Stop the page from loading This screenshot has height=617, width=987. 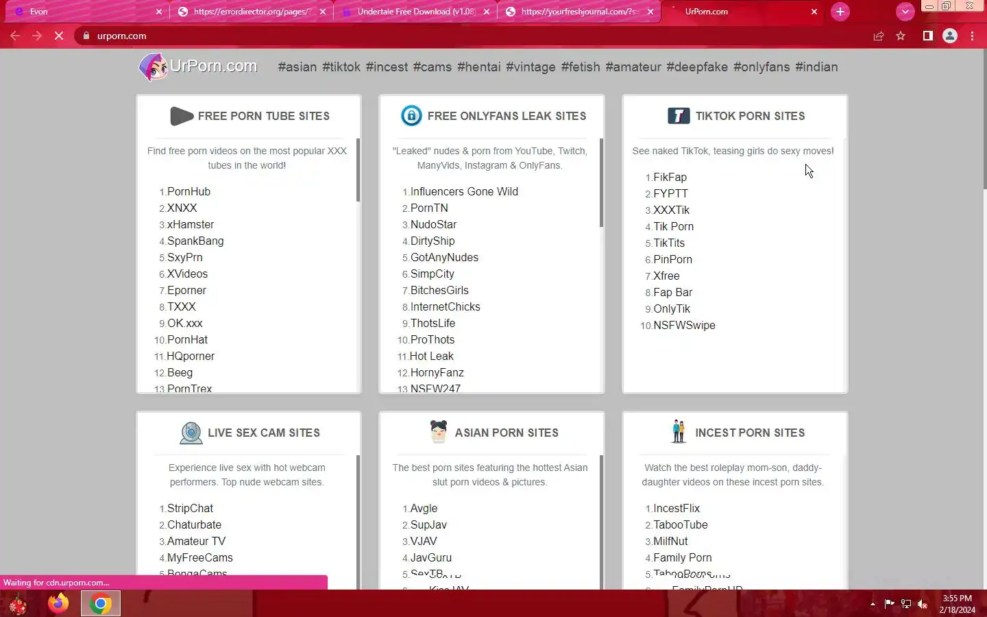[x=59, y=36]
